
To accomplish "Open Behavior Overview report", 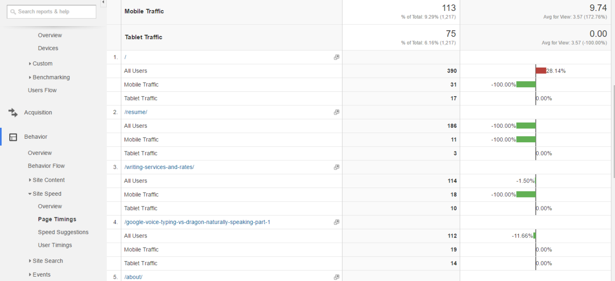I will coord(40,153).
